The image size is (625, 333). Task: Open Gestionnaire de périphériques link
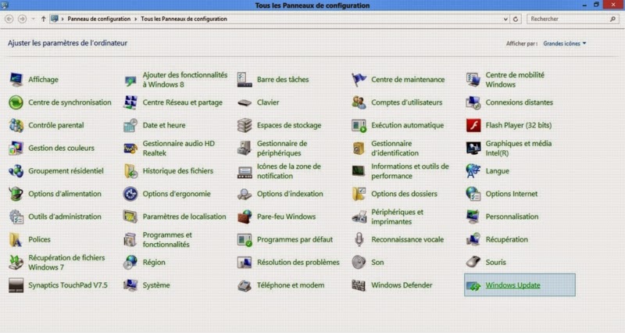point(282,149)
